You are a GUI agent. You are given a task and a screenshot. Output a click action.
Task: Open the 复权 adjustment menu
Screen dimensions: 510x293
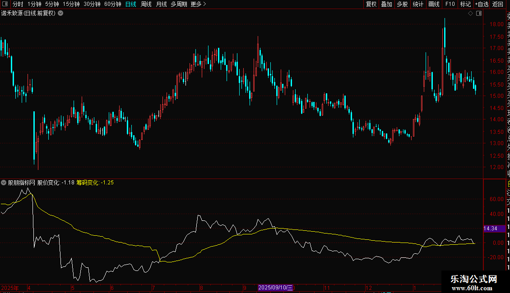tap(371, 4)
